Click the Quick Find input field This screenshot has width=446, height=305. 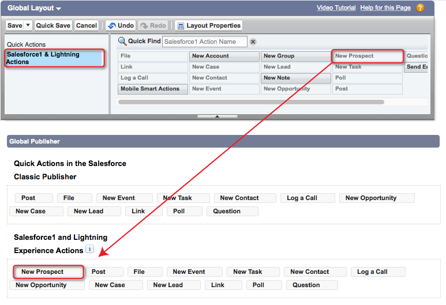pos(204,42)
